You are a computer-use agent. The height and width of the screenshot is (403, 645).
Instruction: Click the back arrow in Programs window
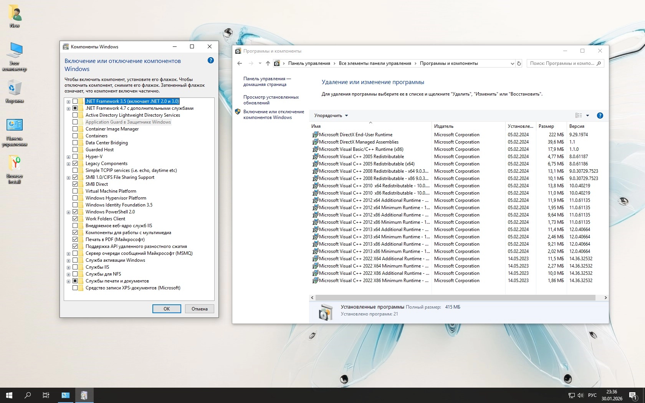point(240,63)
